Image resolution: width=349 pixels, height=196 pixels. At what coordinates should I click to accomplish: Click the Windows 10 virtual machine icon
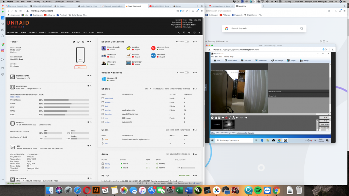[x=104, y=79]
